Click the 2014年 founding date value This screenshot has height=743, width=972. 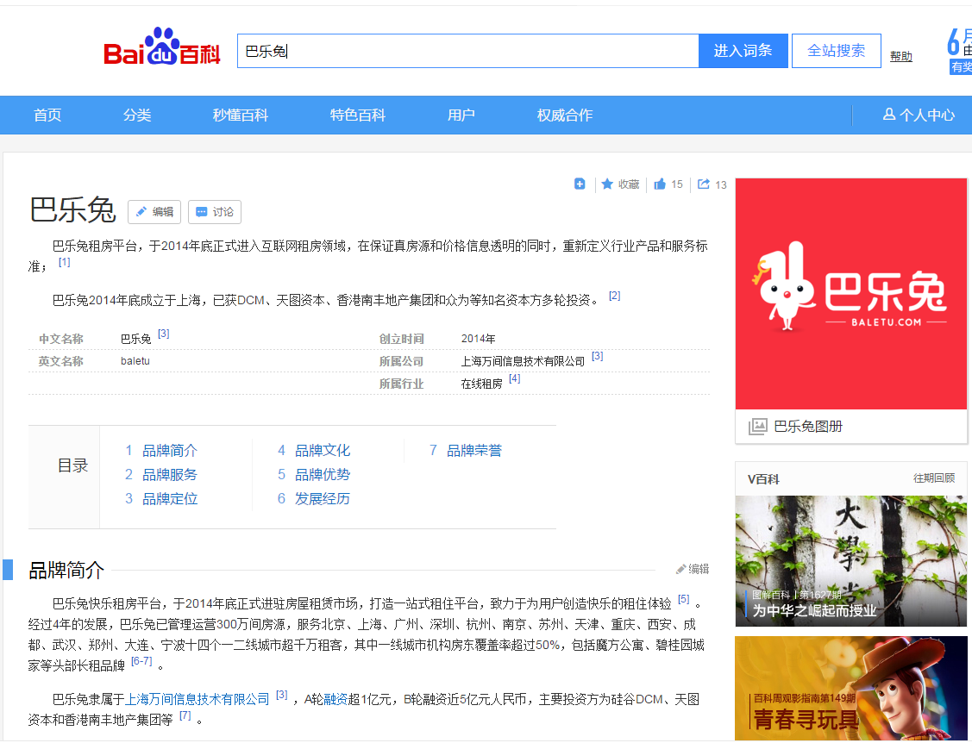pos(478,339)
